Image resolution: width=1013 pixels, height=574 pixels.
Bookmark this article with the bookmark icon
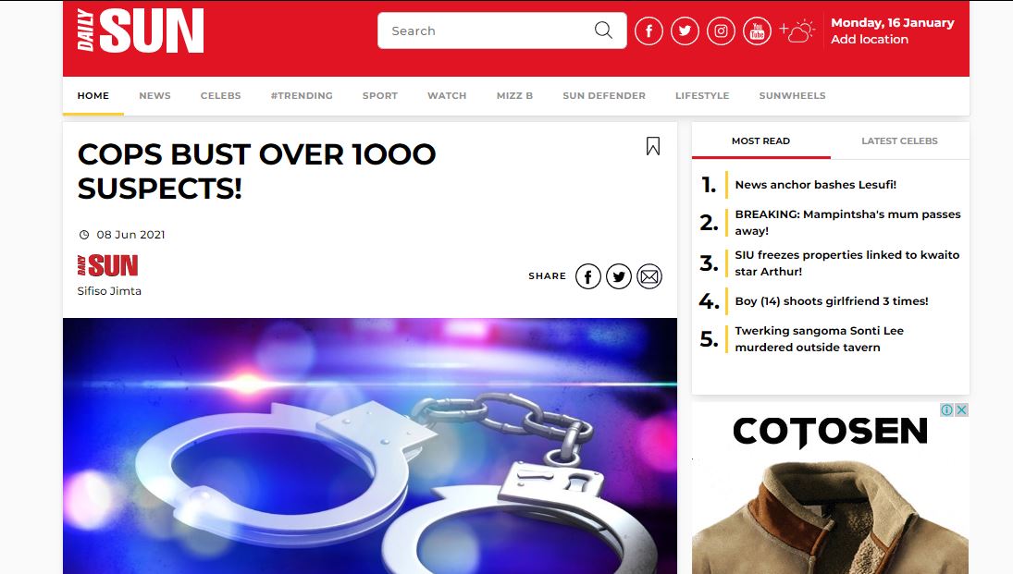653,146
